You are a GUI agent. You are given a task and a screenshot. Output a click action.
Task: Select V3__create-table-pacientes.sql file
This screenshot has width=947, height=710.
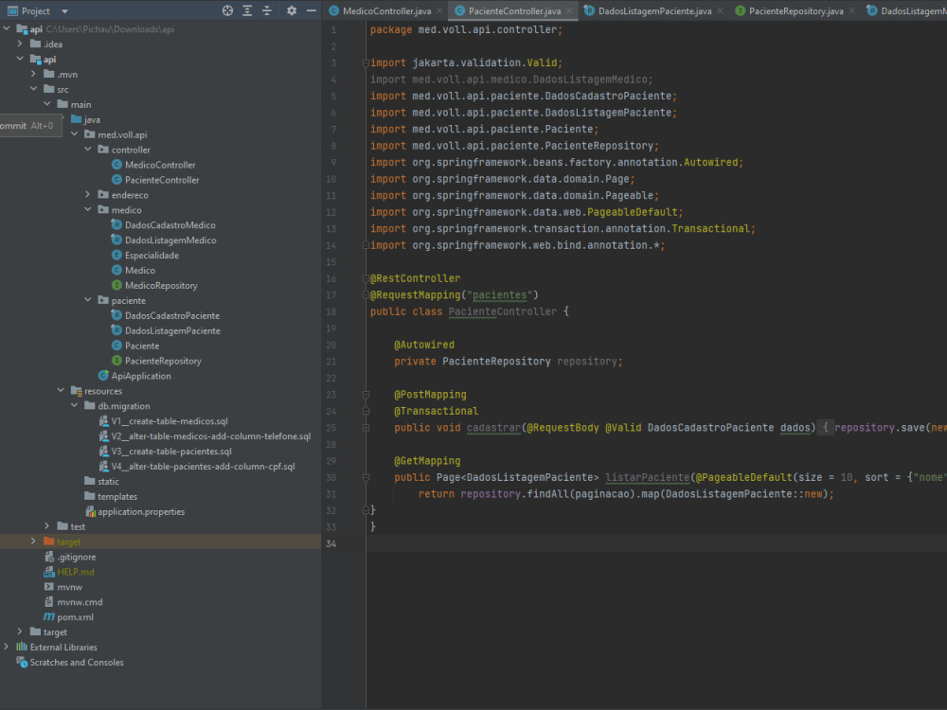coord(170,452)
